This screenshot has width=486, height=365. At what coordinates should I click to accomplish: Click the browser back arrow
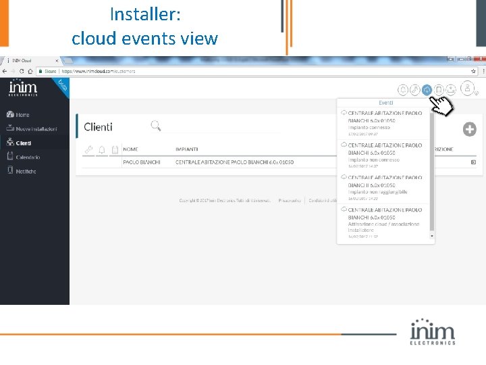[4, 71]
